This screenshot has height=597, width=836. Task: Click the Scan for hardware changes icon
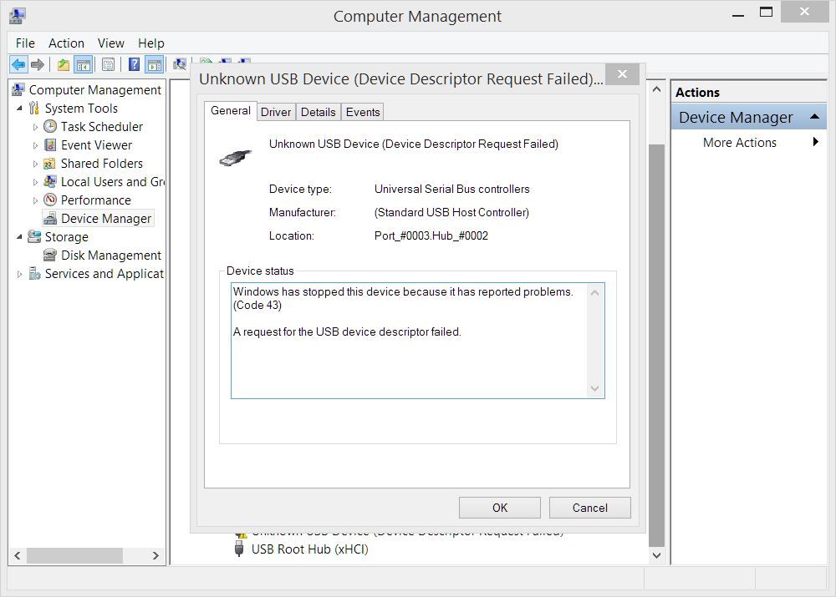180,65
